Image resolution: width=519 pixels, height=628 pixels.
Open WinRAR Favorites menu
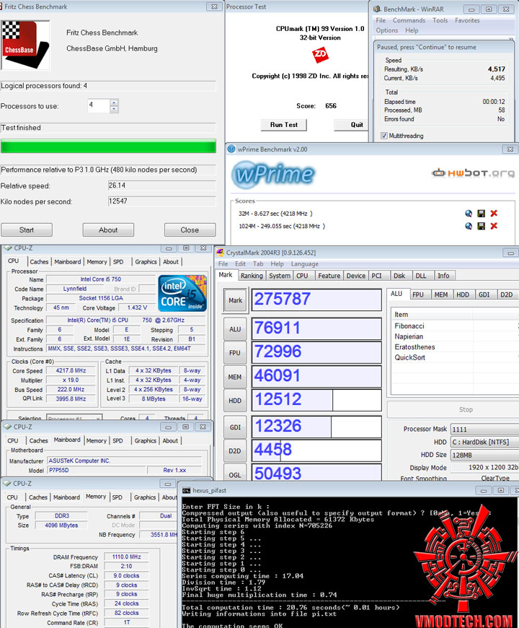point(467,20)
